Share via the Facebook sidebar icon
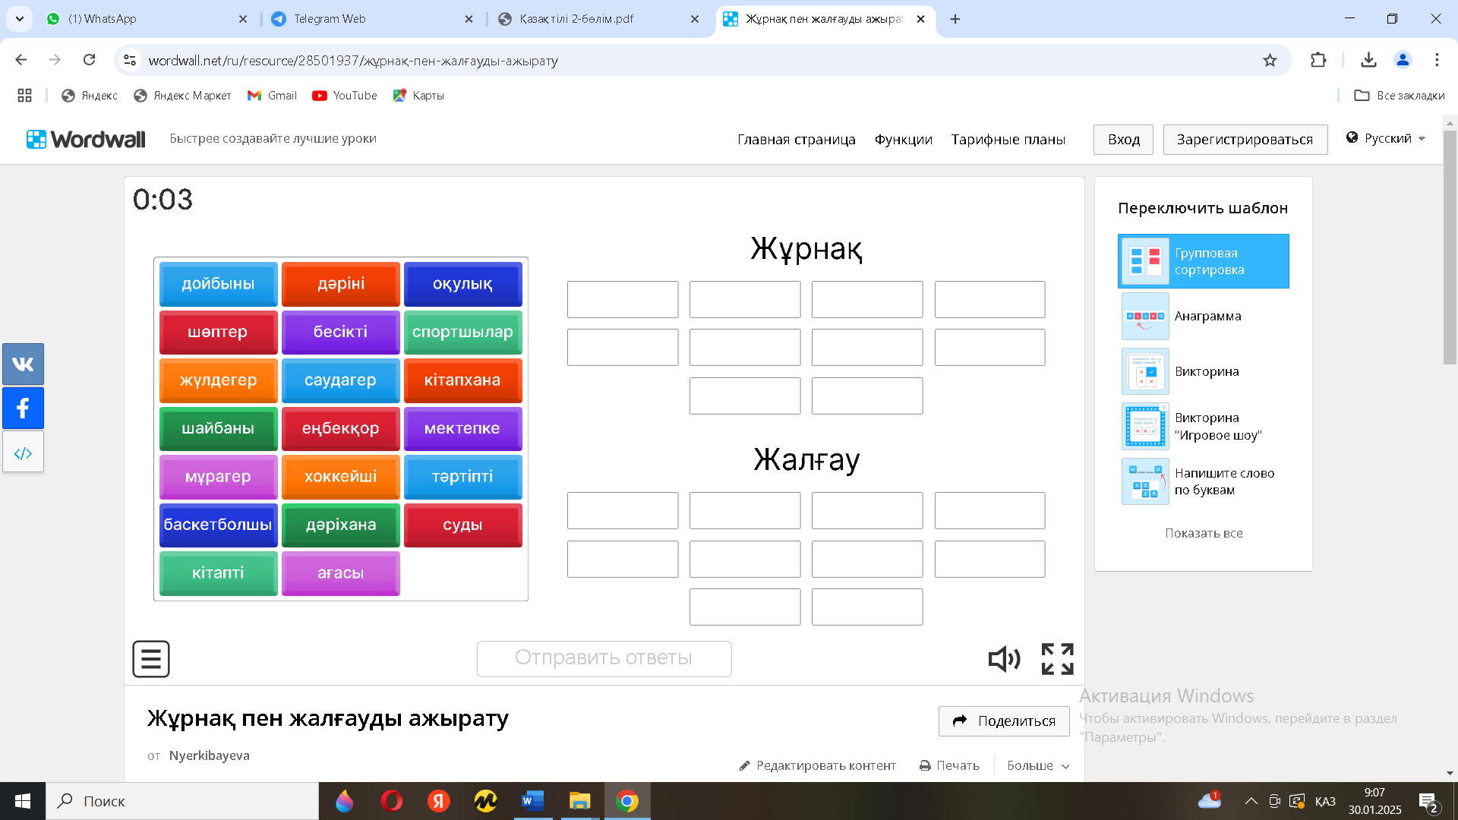The width and height of the screenshot is (1458, 820). 23,408
